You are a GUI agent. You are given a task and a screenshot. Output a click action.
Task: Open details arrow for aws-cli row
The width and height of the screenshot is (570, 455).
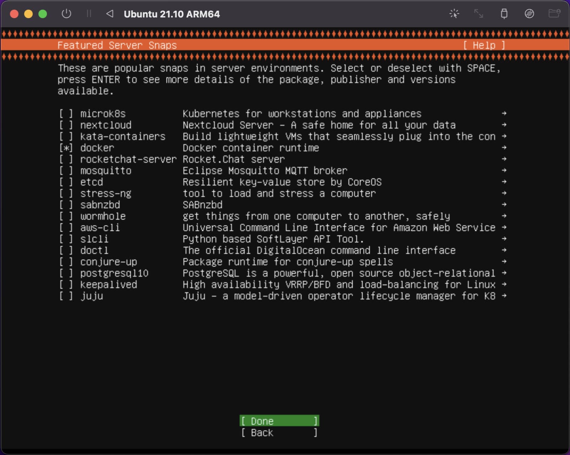click(504, 227)
